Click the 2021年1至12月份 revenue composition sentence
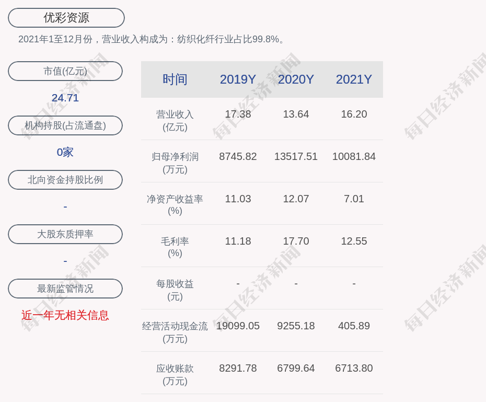This screenshot has height=402, width=486. click(x=151, y=39)
